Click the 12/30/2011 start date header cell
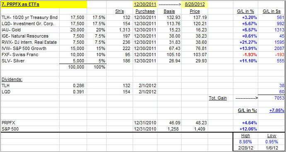 point(145,4)
